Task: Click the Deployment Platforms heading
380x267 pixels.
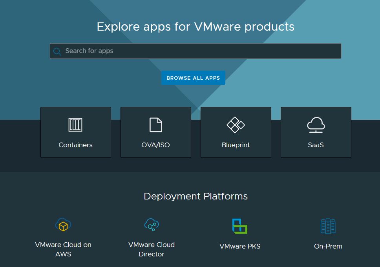Action: click(195, 196)
